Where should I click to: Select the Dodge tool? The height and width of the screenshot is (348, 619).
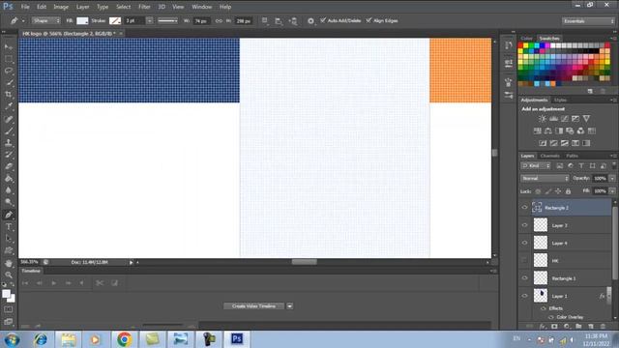pos(9,202)
